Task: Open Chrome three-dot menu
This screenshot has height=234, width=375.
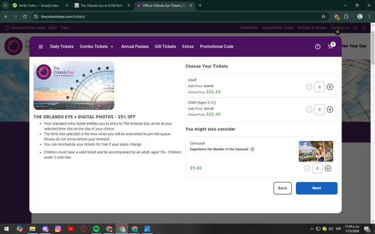Action: pos(369,16)
